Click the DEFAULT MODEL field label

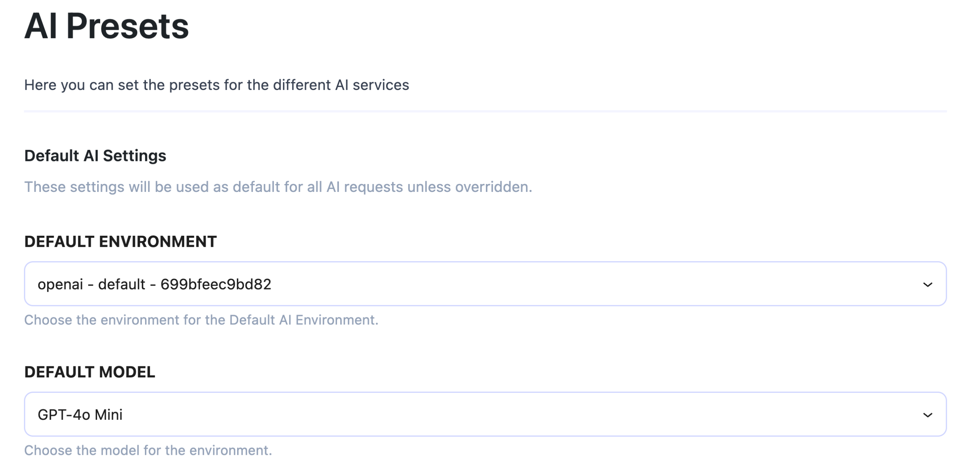click(x=90, y=372)
